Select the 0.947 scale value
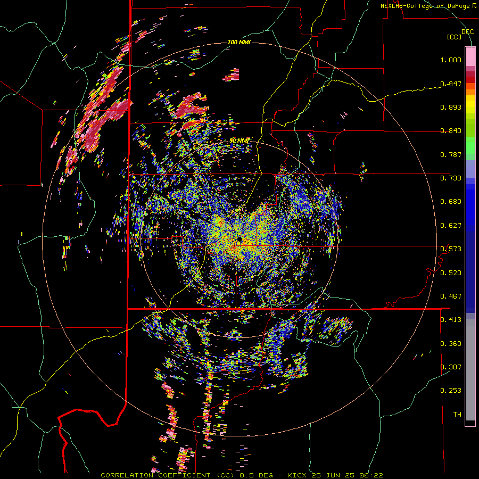The height and width of the screenshot is (479, 479). (451, 84)
